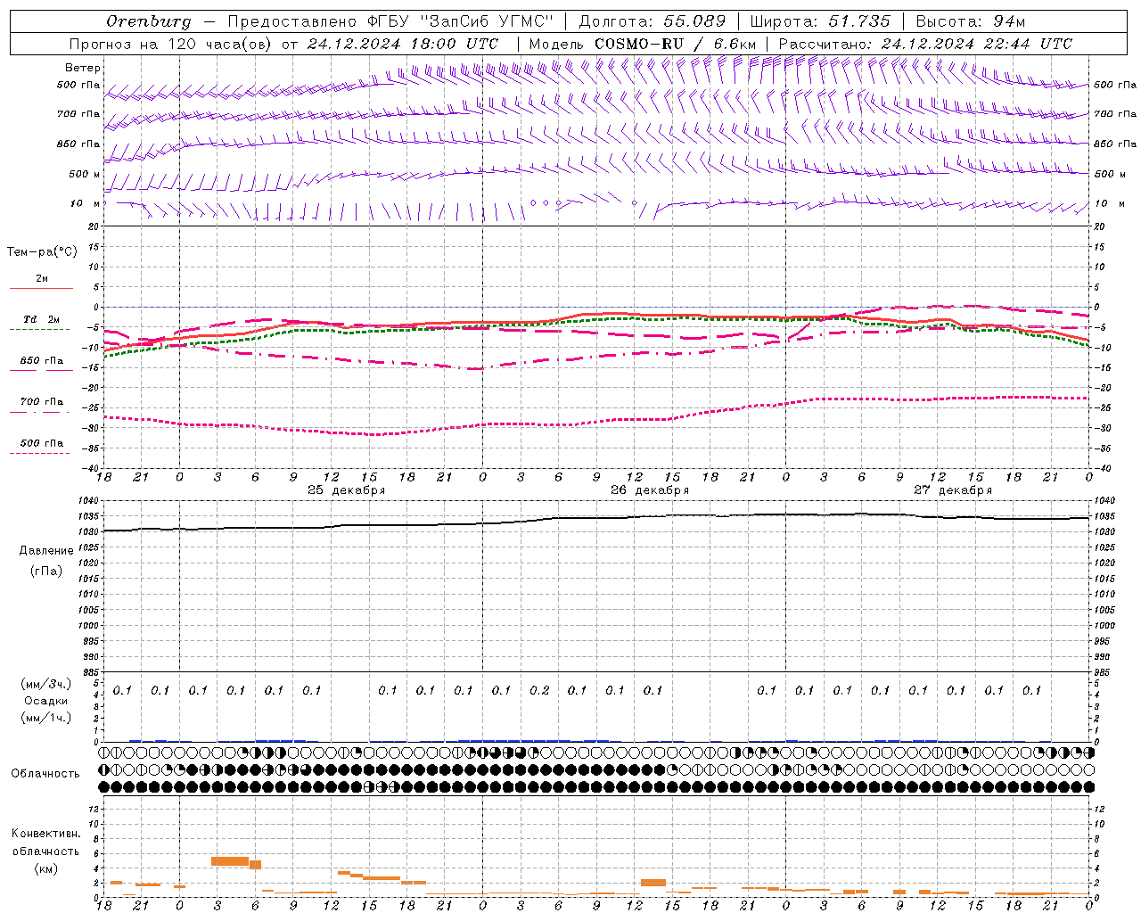Click the (мм/3ч.) precipitation unit label
Viewport: 1141px width, 913px height.
pos(46,684)
